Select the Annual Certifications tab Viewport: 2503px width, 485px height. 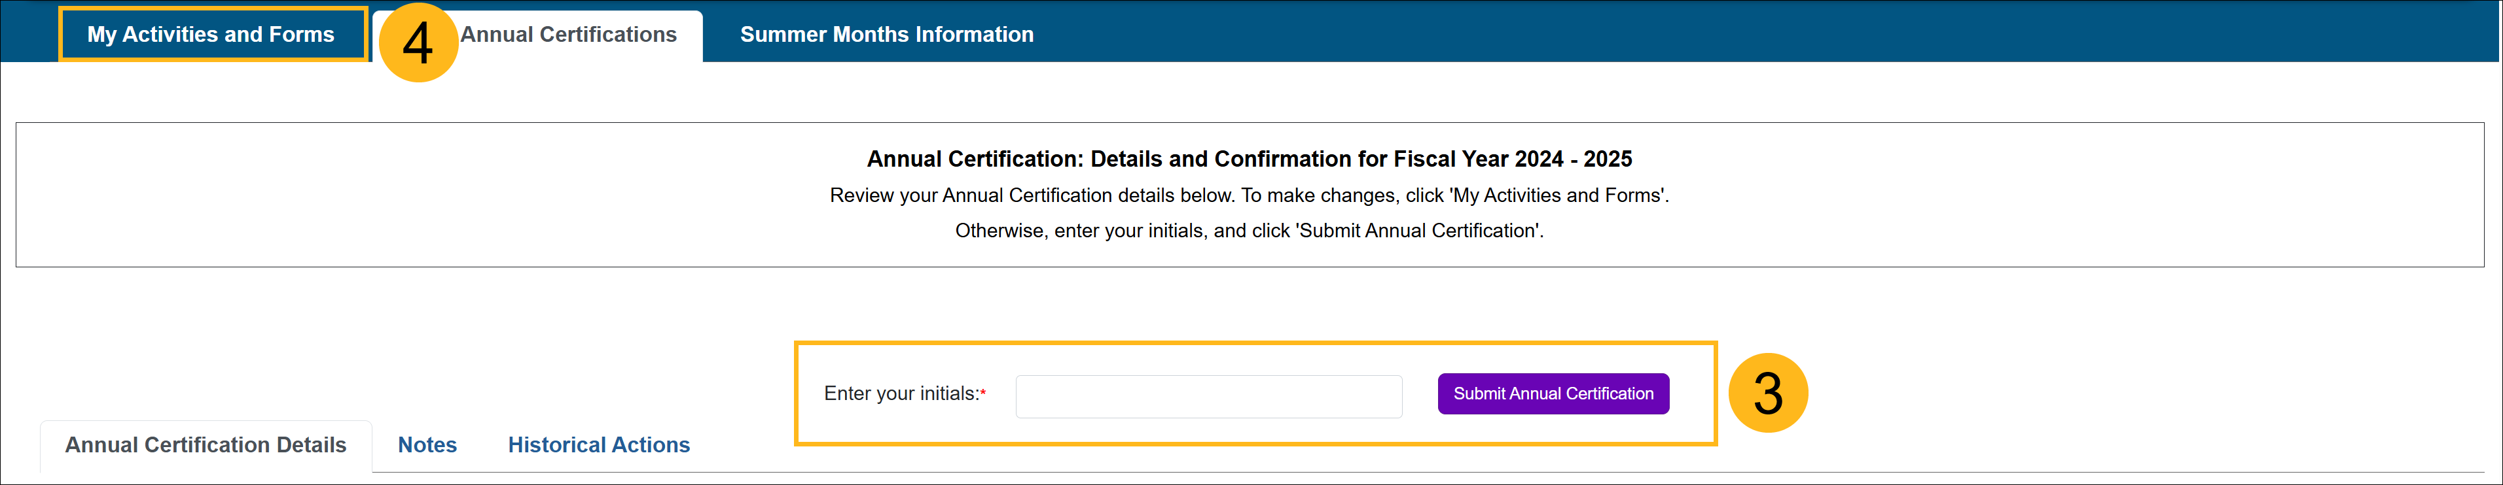coord(568,35)
